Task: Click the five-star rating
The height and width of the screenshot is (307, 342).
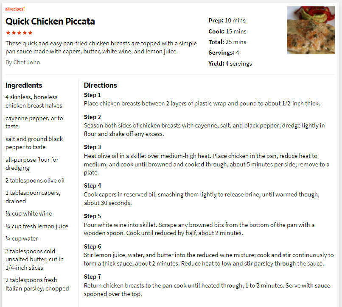Action: [x=19, y=33]
